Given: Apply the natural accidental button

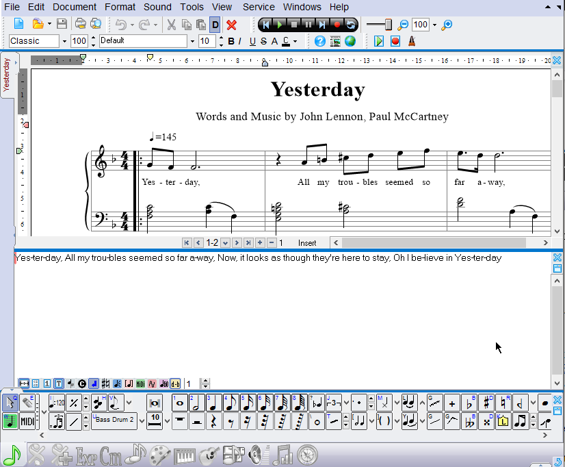Looking at the screenshot, I should point(503,403).
